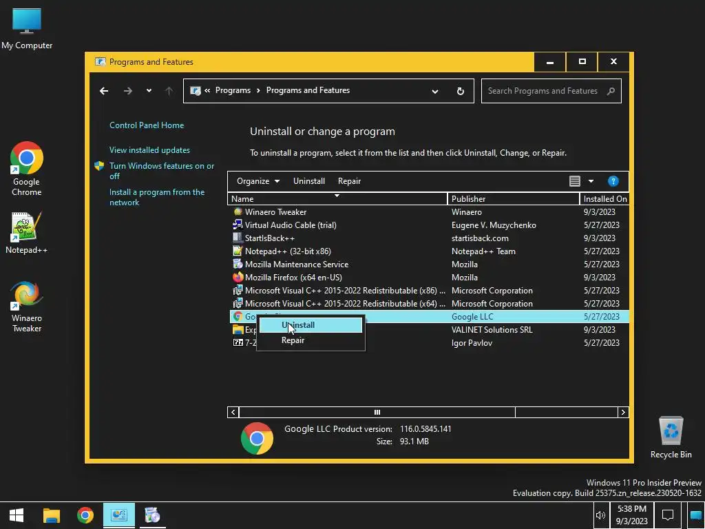The image size is (705, 529).
Task: Select StartIsBack++ program entry
Action: click(429, 238)
